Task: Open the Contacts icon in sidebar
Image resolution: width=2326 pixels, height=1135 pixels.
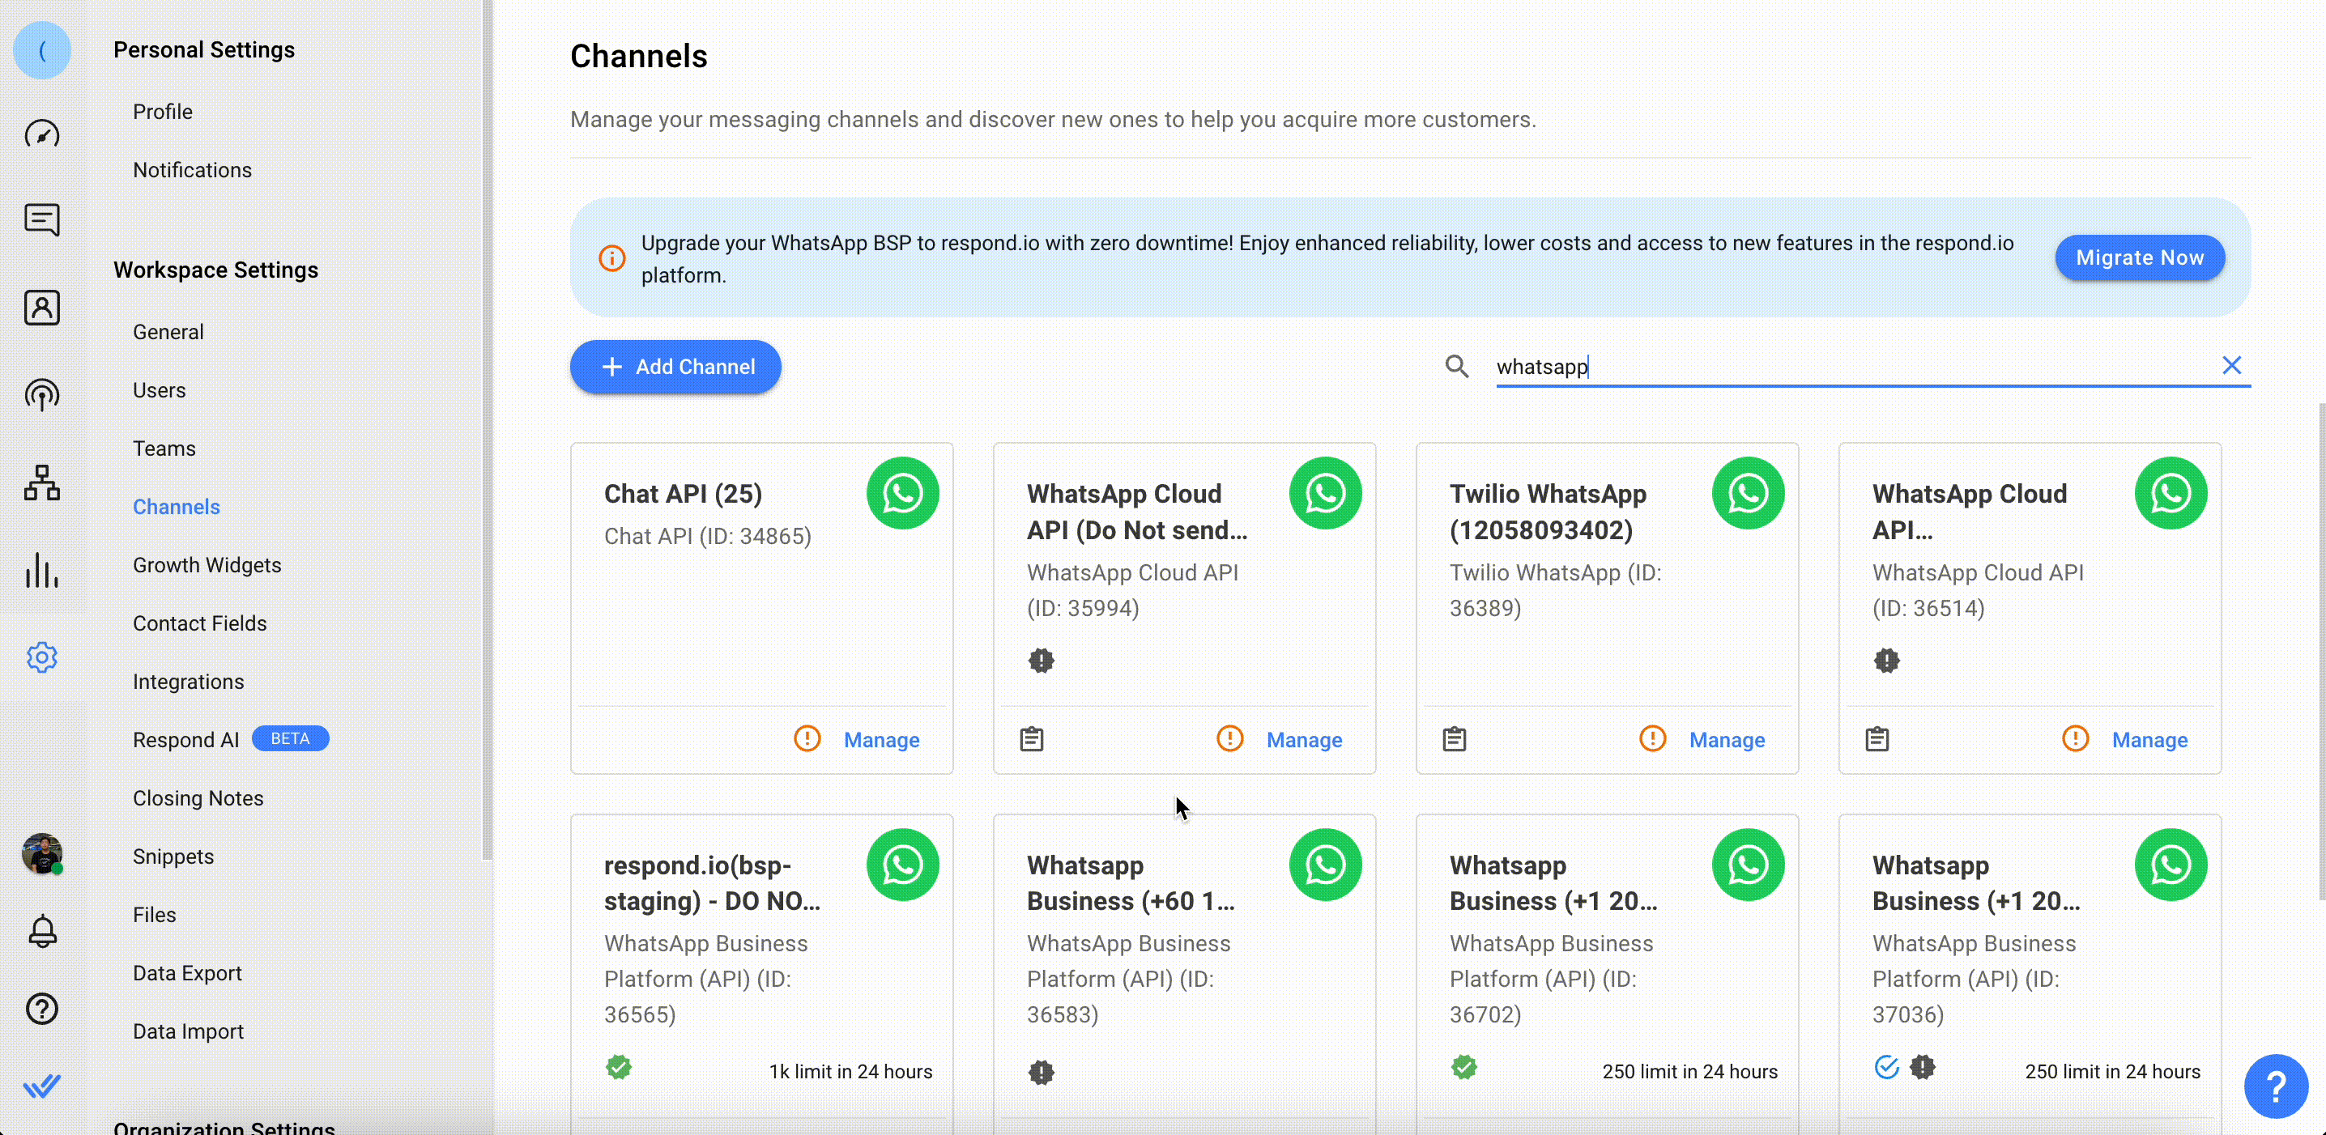Action: pos(41,308)
